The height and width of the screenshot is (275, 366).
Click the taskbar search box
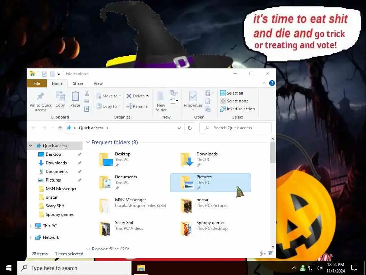74,268
